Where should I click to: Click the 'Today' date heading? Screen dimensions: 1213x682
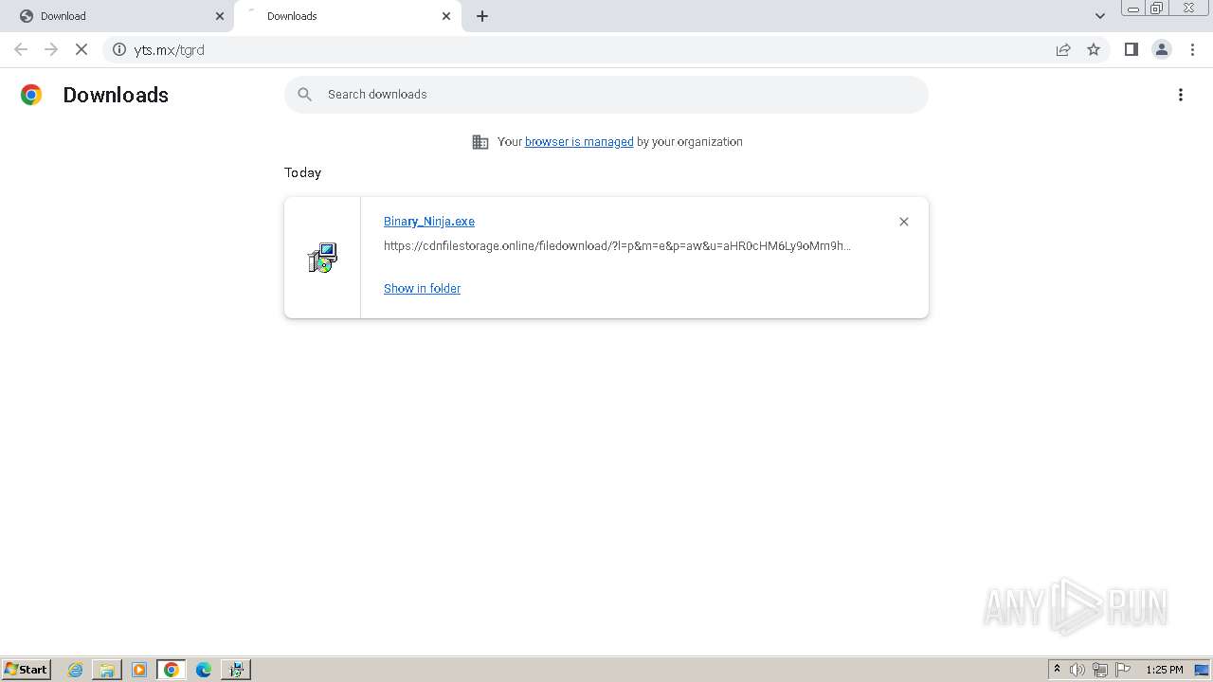coord(302,172)
